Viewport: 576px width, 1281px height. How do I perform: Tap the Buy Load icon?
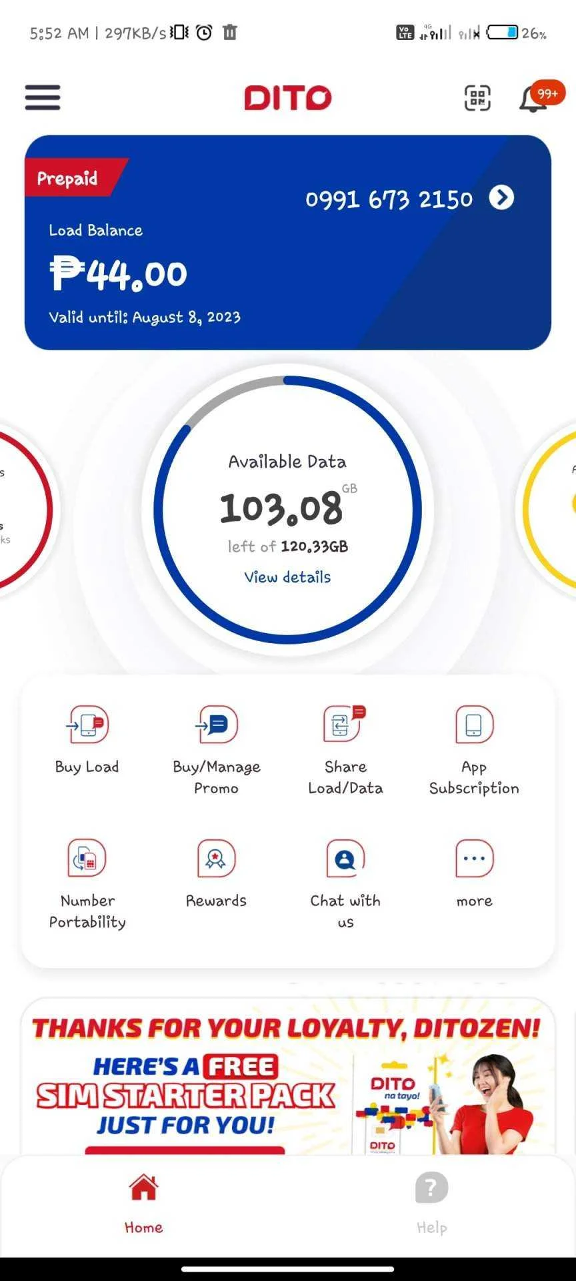pos(87,725)
